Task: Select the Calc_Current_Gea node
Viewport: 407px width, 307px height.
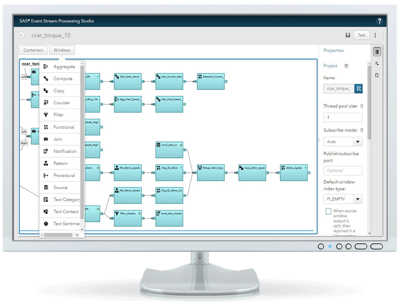Action: [169, 82]
